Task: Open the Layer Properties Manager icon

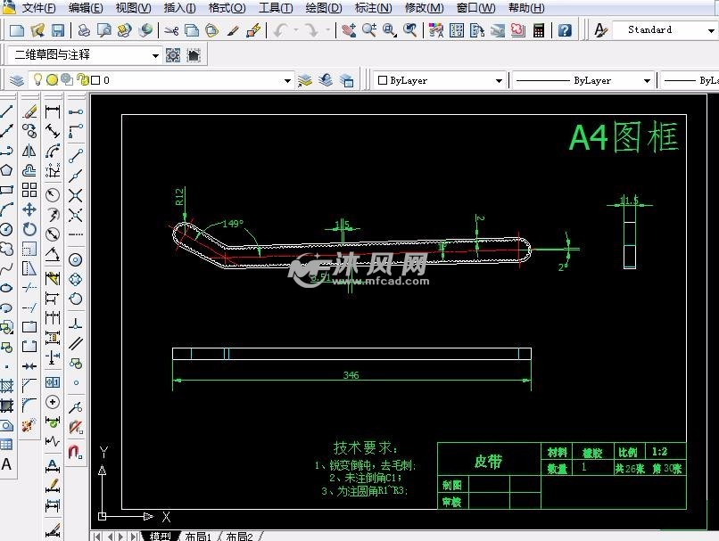Action: coord(17,80)
